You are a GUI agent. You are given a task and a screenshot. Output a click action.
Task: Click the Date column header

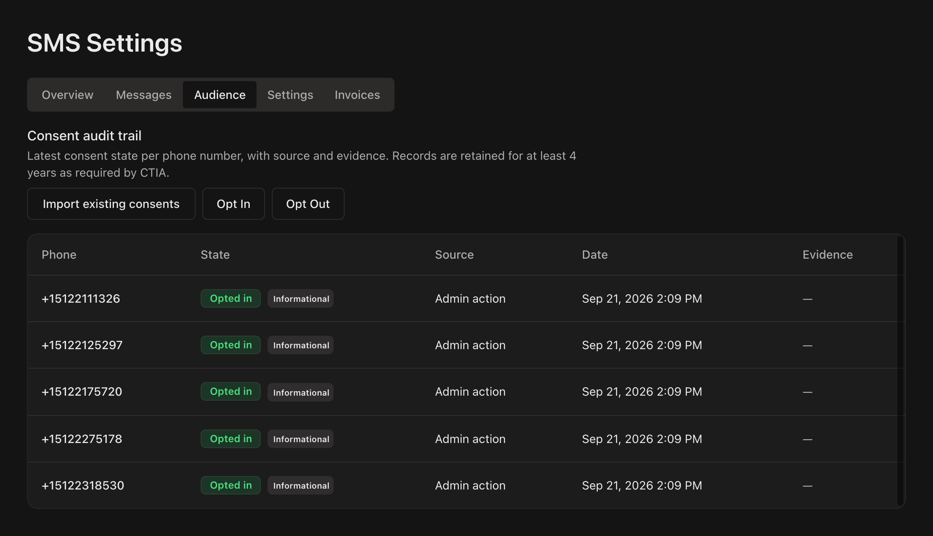[595, 254]
